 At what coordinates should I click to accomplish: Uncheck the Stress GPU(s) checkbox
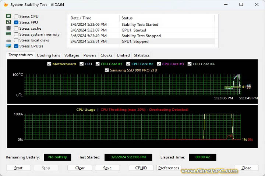16,46
